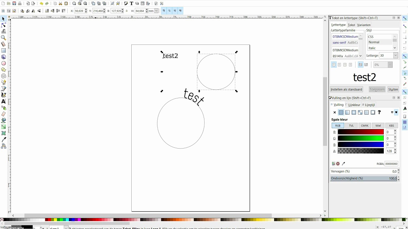Select the linear gradient fill option
Viewport: 408px width, 229px height.
pos(347,112)
